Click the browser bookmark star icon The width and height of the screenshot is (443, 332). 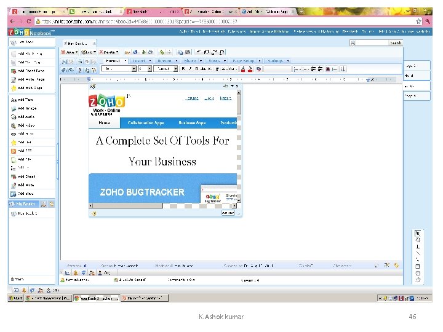click(418, 22)
